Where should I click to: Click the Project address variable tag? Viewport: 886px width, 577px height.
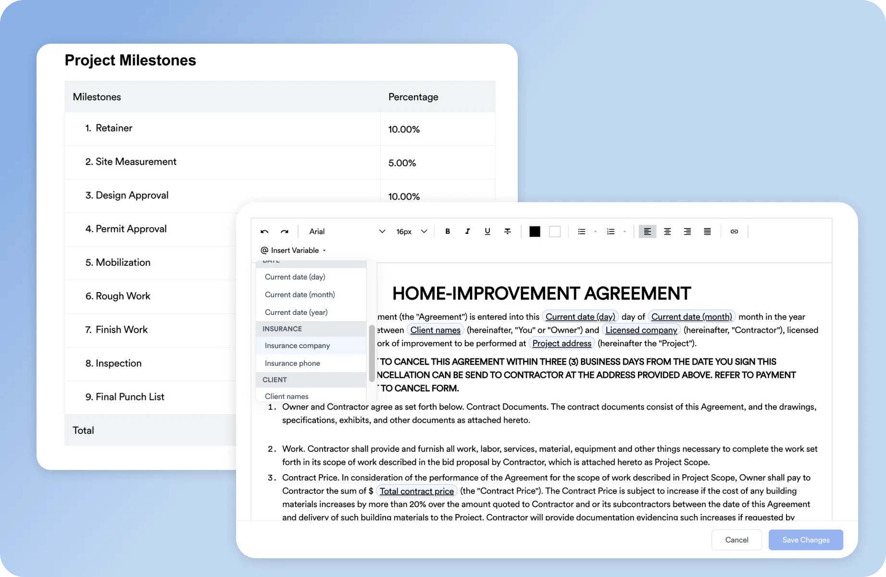tap(562, 344)
